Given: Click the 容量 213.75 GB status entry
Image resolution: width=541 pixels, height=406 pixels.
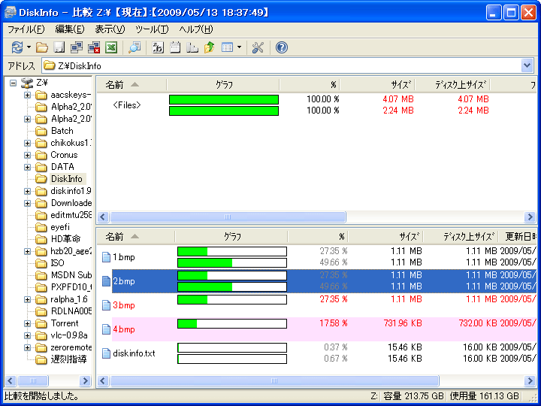Looking at the screenshot, I should click(413, 396).
